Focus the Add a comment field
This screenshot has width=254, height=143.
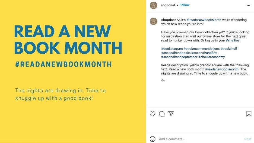click(201, 139)
